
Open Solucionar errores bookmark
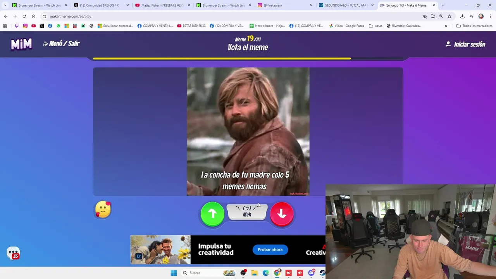tap(115, 26)
